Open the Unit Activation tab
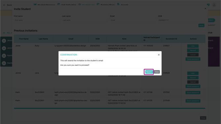 69,5
